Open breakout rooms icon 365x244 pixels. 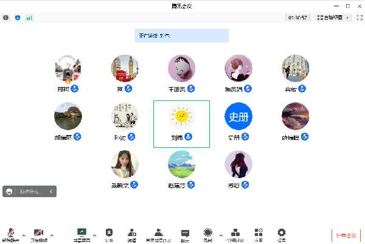pyautogui.click(x=235, y=234)
